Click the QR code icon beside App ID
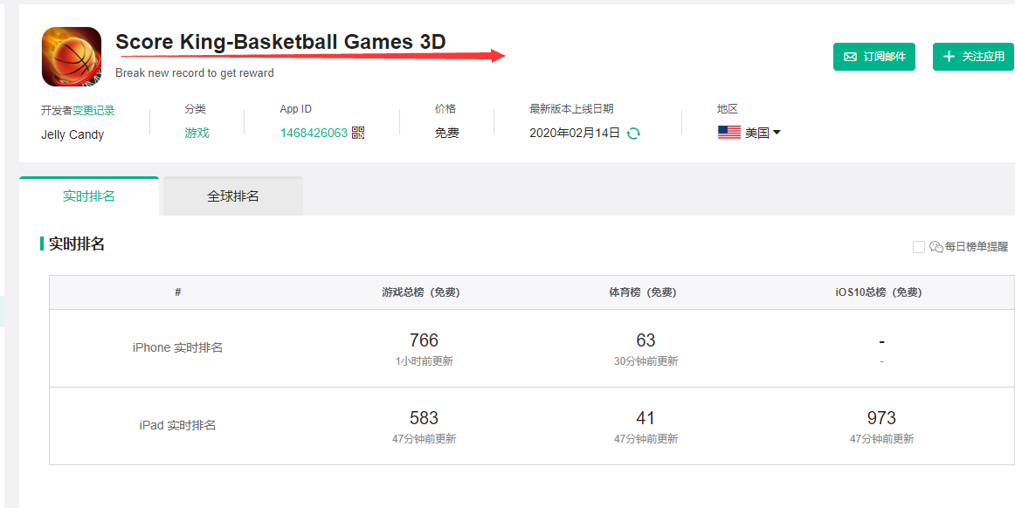This screenshot has height=508, width=1015. (x=358, y=133)
